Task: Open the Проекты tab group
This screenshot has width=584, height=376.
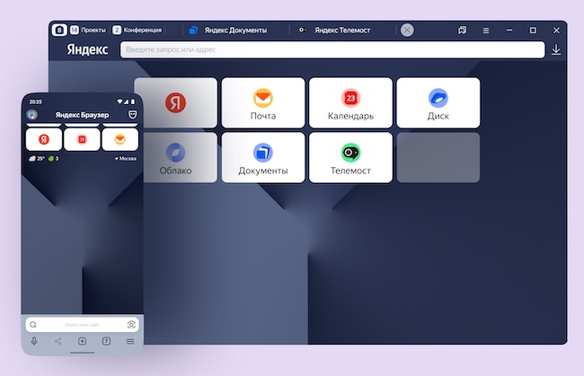Action: [x=88, y=31]
